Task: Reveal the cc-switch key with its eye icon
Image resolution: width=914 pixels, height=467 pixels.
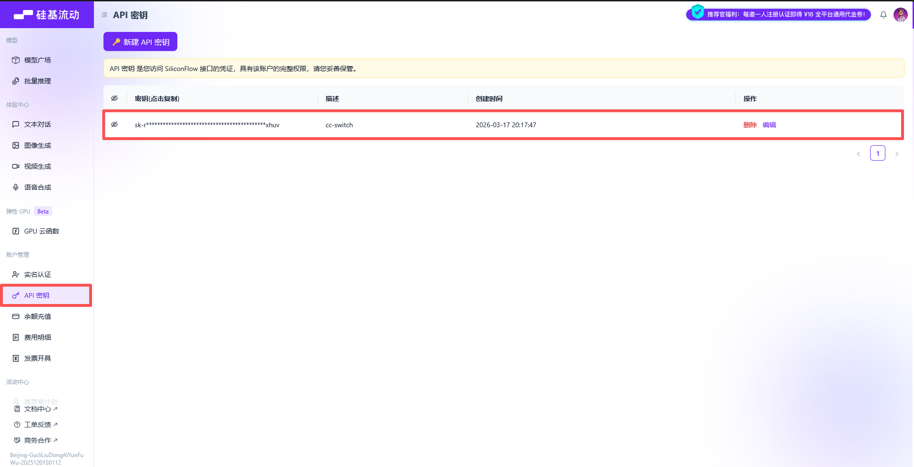Action: tap(114, 124)
